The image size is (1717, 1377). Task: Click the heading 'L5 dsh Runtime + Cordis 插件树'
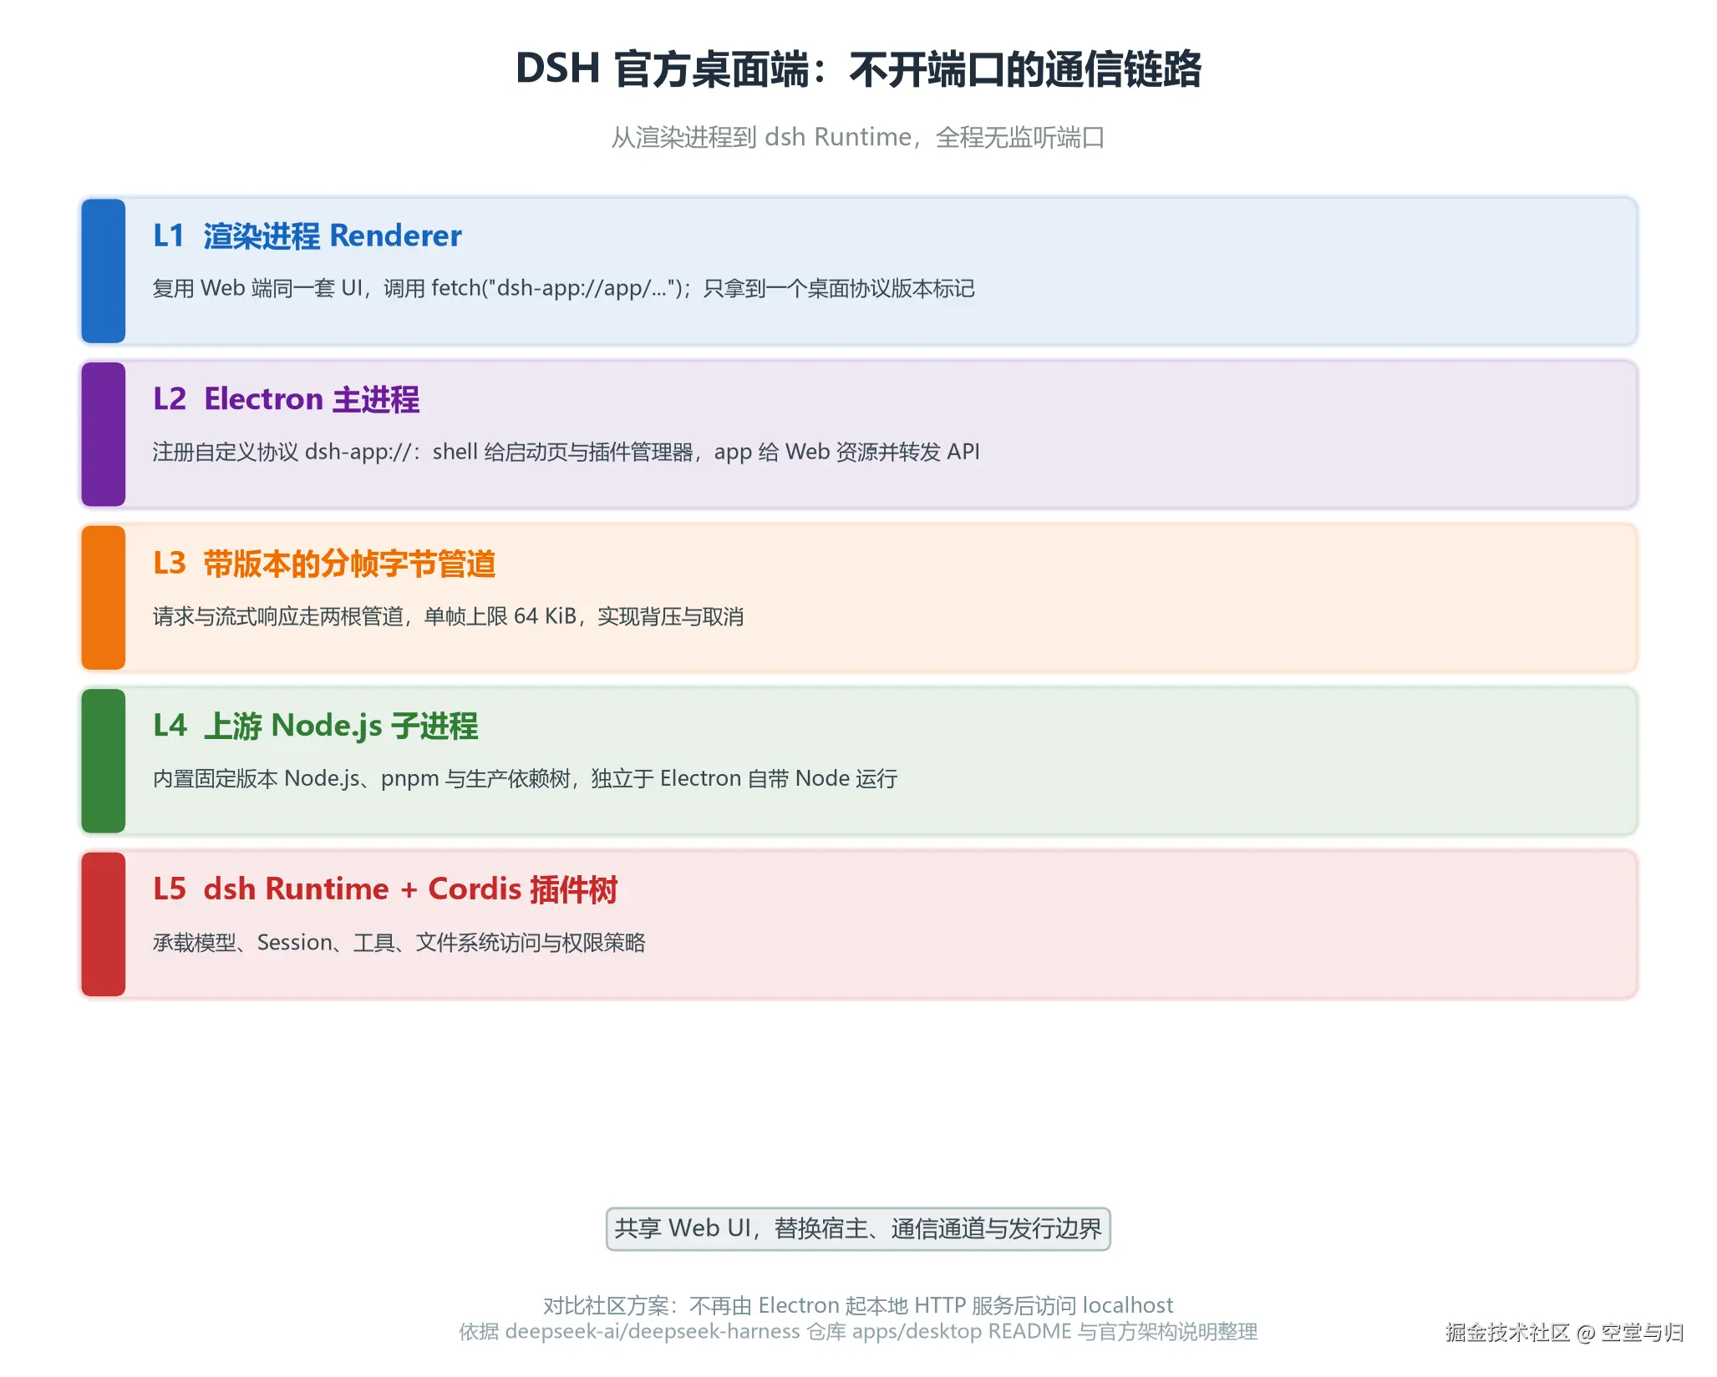pyautogui.click(x=385, y=889)
